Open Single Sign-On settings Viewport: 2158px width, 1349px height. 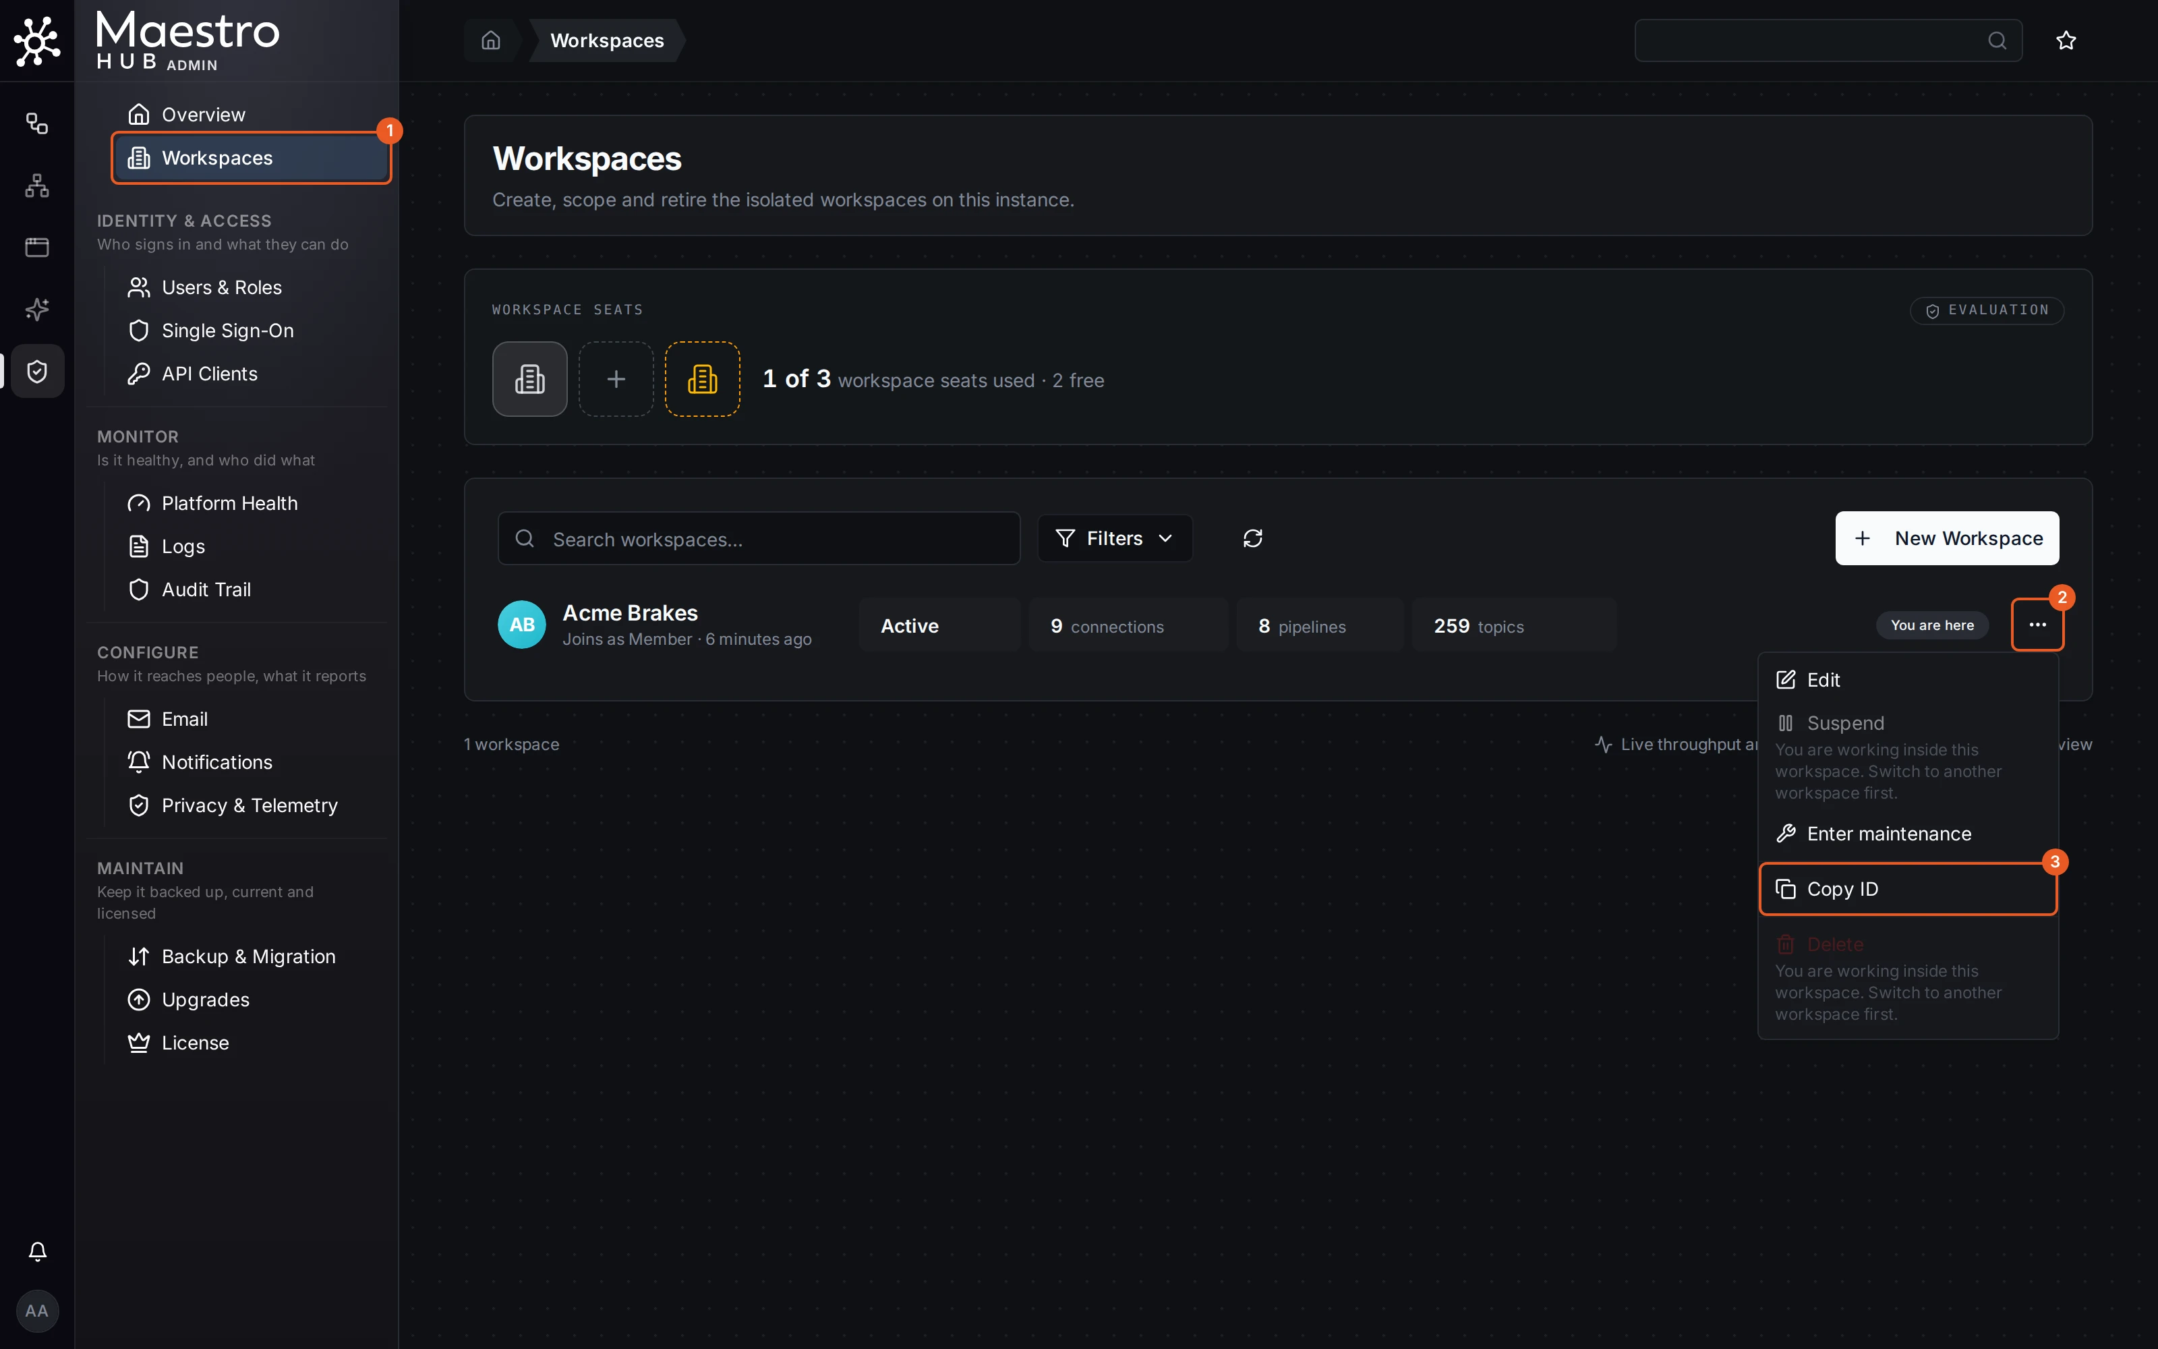tap(252, 330)
